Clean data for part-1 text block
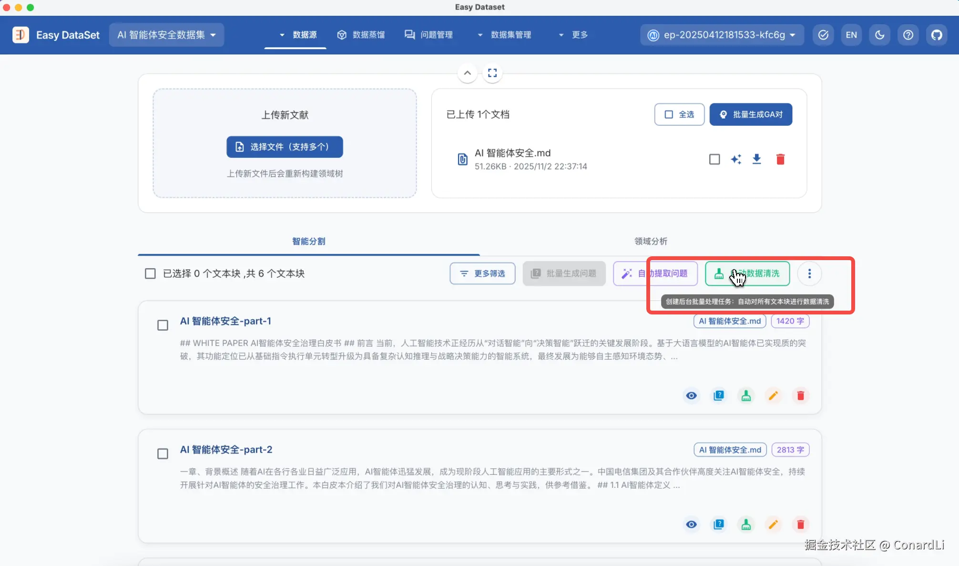Screen dimensions: 959x566 [746, 396]
